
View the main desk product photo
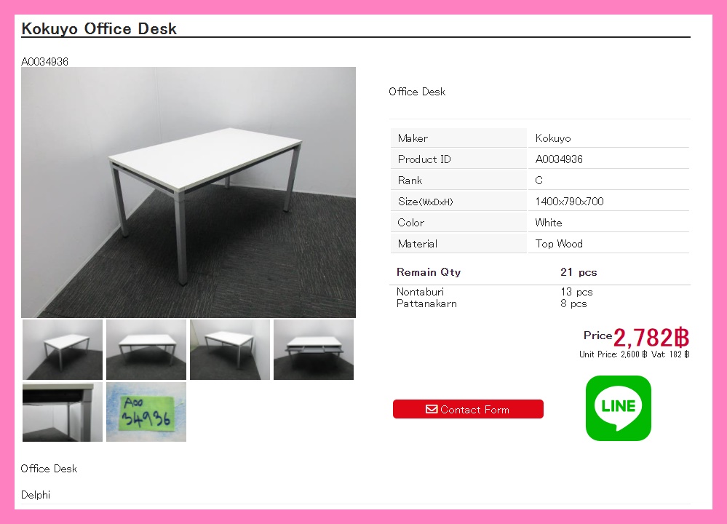188,192
